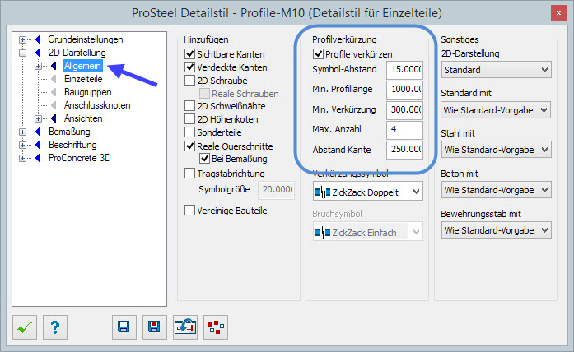Toggle Profile verkürzen checkbox

pyautogui.click(x=318, y=54)
